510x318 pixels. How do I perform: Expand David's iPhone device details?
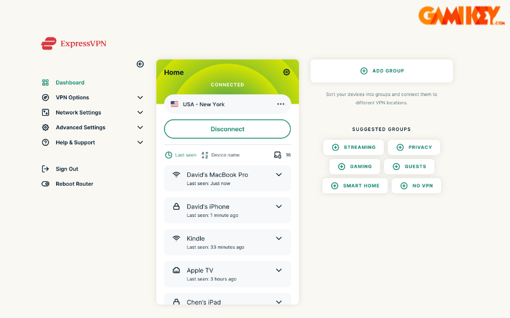[279, 206]
